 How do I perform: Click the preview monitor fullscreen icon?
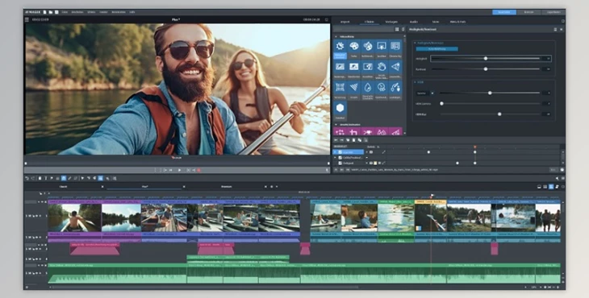tap(327, 19)
